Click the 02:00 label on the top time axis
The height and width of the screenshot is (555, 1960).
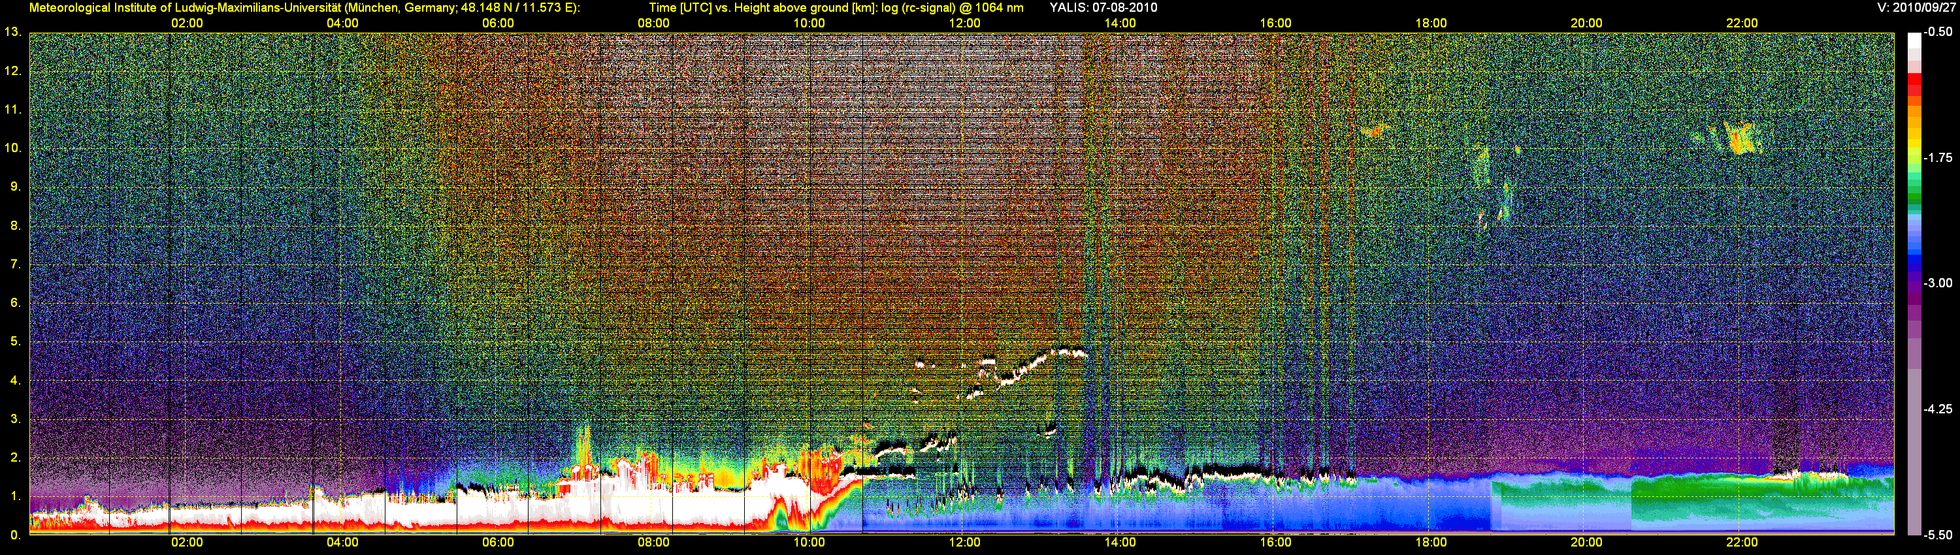(x=186, y=23)
